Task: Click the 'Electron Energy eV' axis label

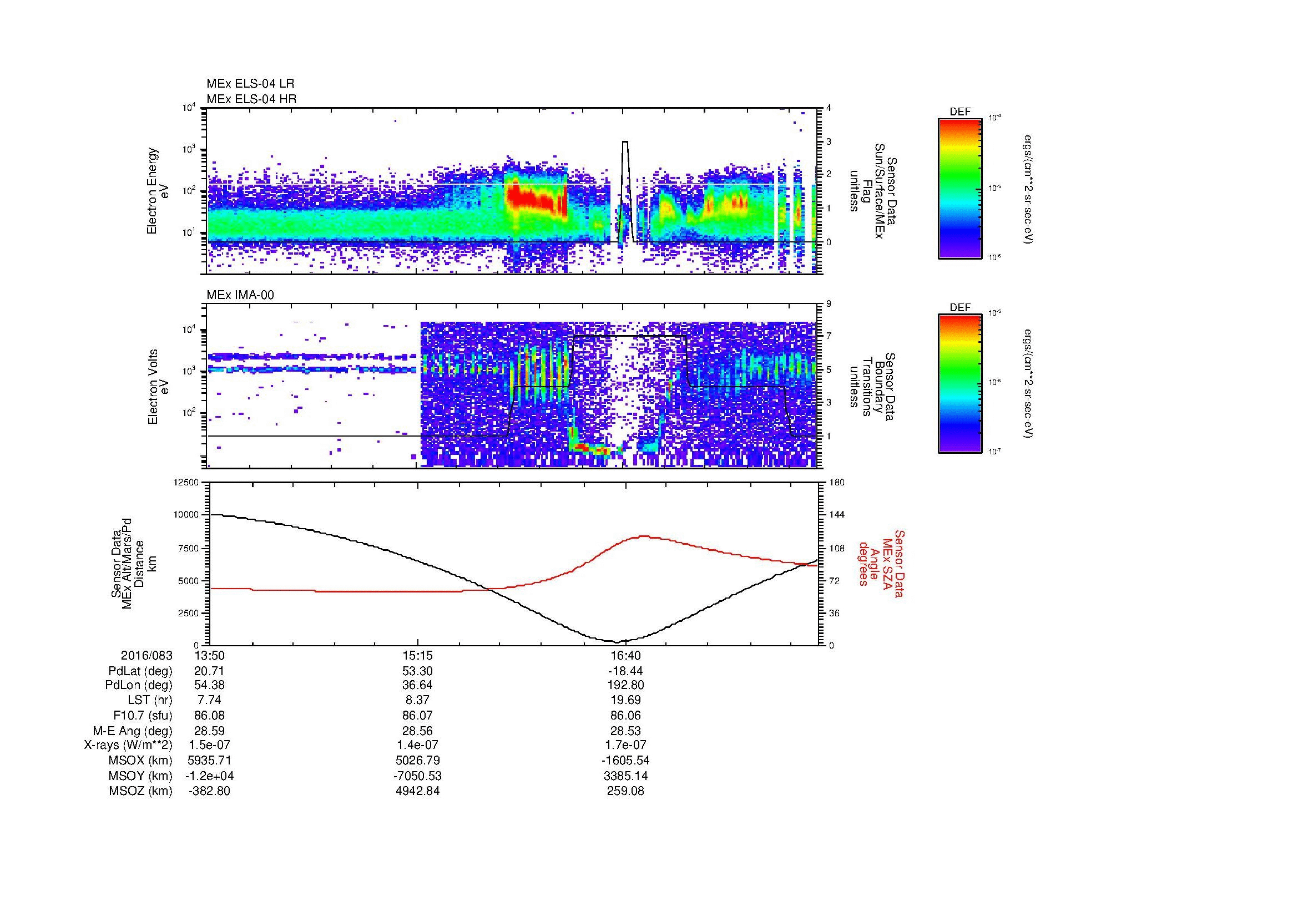Action: tap(158, 191)
